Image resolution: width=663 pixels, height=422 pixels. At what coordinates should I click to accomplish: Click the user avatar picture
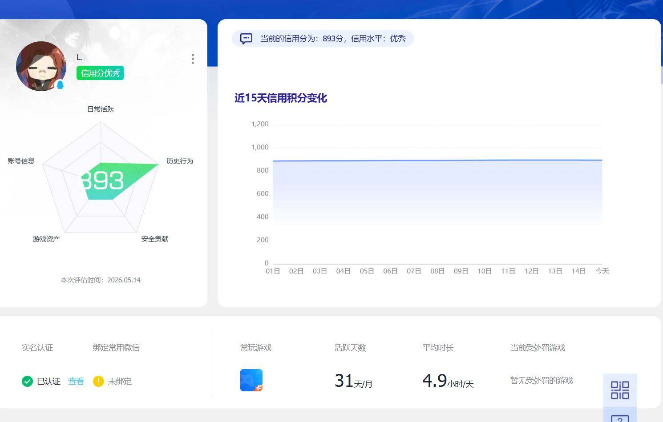[x=41, y=66]
